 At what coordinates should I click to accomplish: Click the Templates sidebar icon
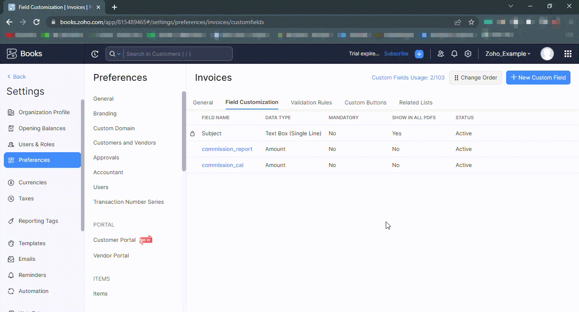[11, 243]
